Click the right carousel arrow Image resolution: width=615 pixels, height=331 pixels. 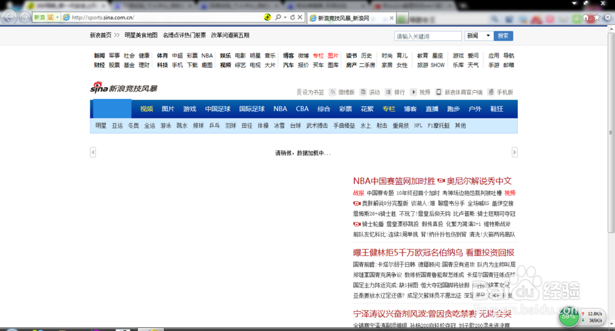pyautogui.click(x=515, y=152)
